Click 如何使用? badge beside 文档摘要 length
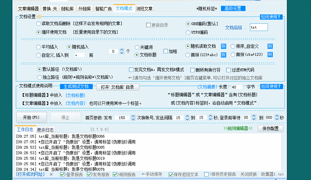 (271, 87)
